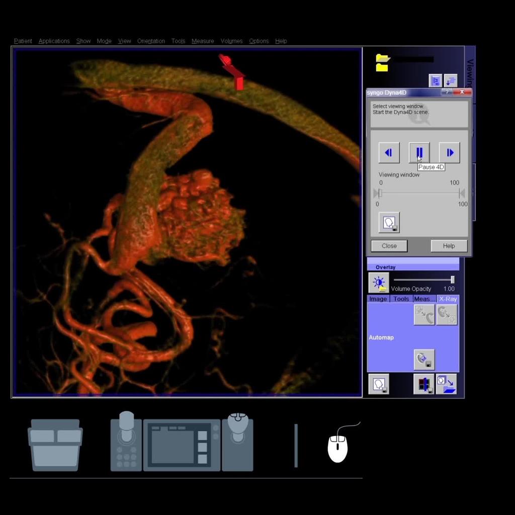Switch to the Image tab

pyautogui.click(x=378, y=299)
